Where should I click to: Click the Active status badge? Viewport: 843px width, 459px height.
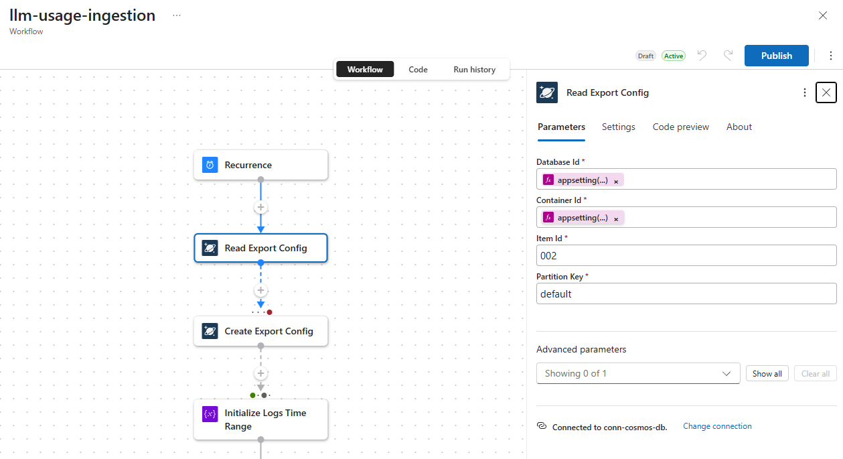coord(674,56)
